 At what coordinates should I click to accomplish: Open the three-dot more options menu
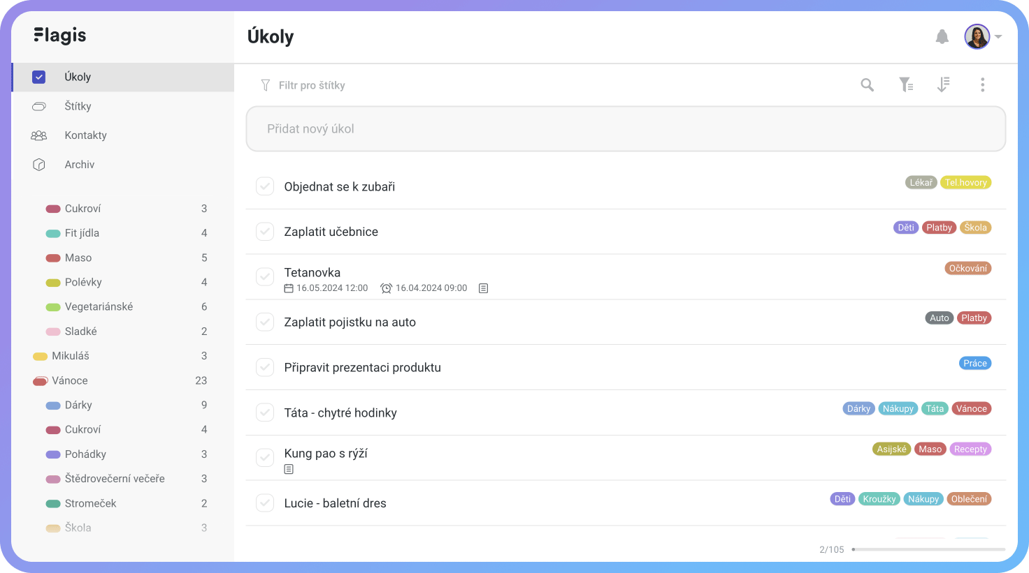tap(982, 85)
